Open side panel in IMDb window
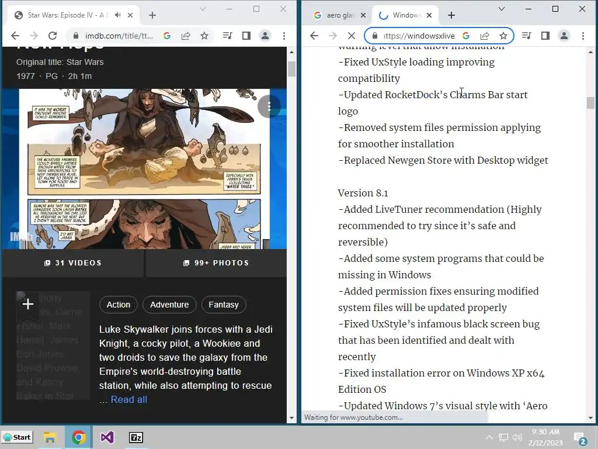 pyautogui.click(x=246, y=36)
